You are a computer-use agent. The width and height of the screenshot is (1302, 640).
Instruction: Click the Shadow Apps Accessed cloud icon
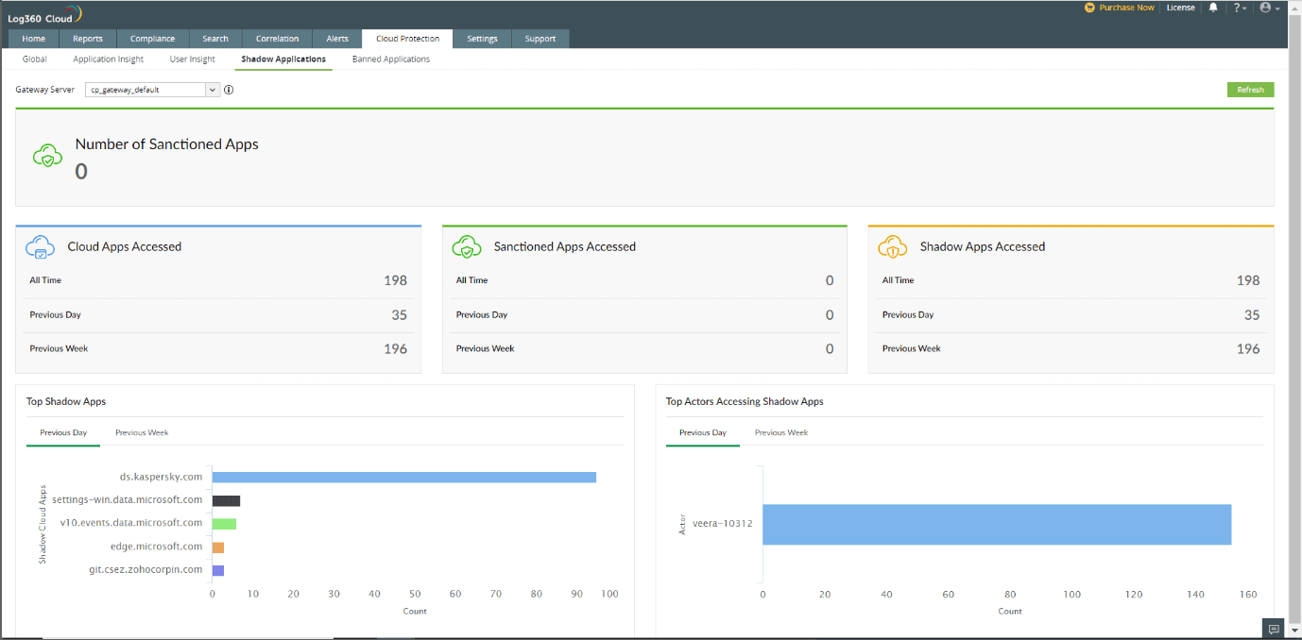893,246
